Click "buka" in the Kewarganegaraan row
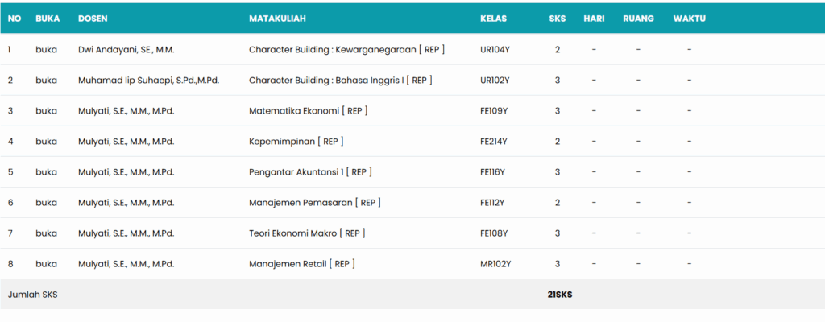Screen dimensions: 825x322 46,50
